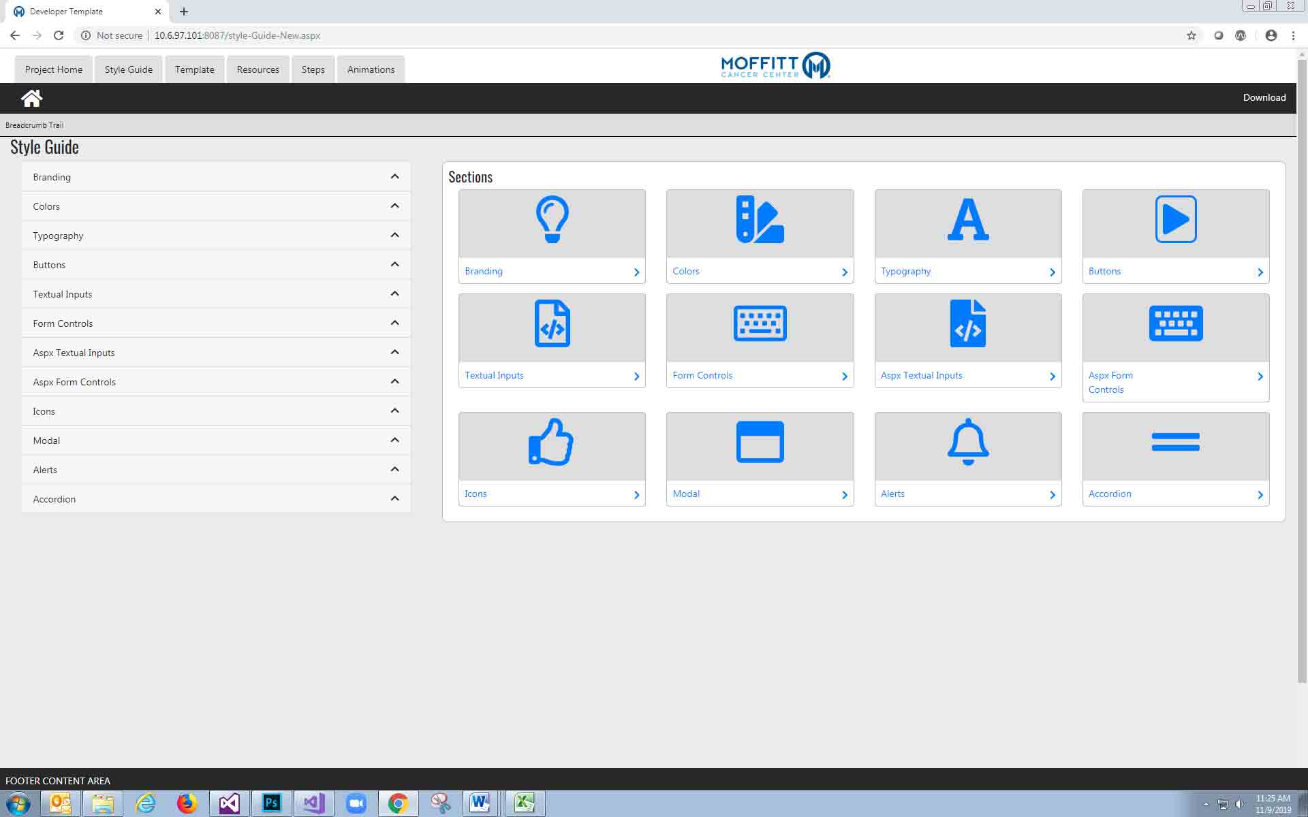Click the Alerts bell icon

[968, 442]
